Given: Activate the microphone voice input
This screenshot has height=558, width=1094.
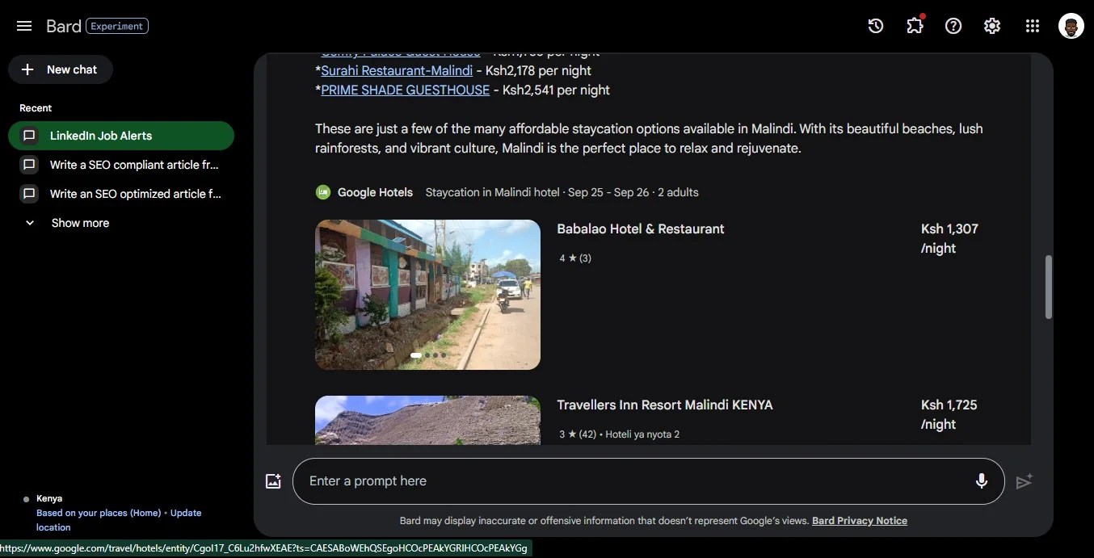Looking at the screenshot, I should [981, 481].
